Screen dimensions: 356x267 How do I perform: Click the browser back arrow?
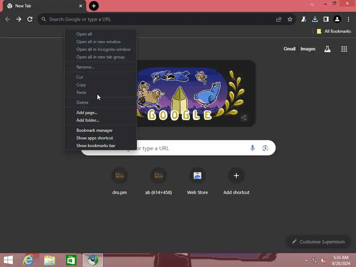[x=8, y=19]
